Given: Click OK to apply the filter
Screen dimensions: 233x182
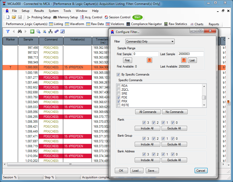Looking at the screenshot, I should click(121, 170).
